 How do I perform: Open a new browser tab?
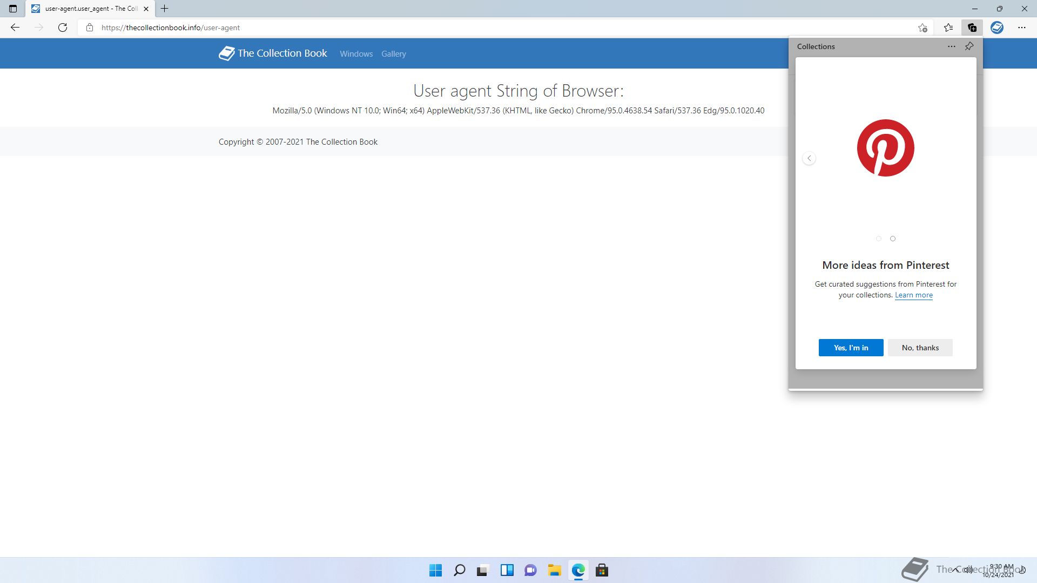[165, 9]
